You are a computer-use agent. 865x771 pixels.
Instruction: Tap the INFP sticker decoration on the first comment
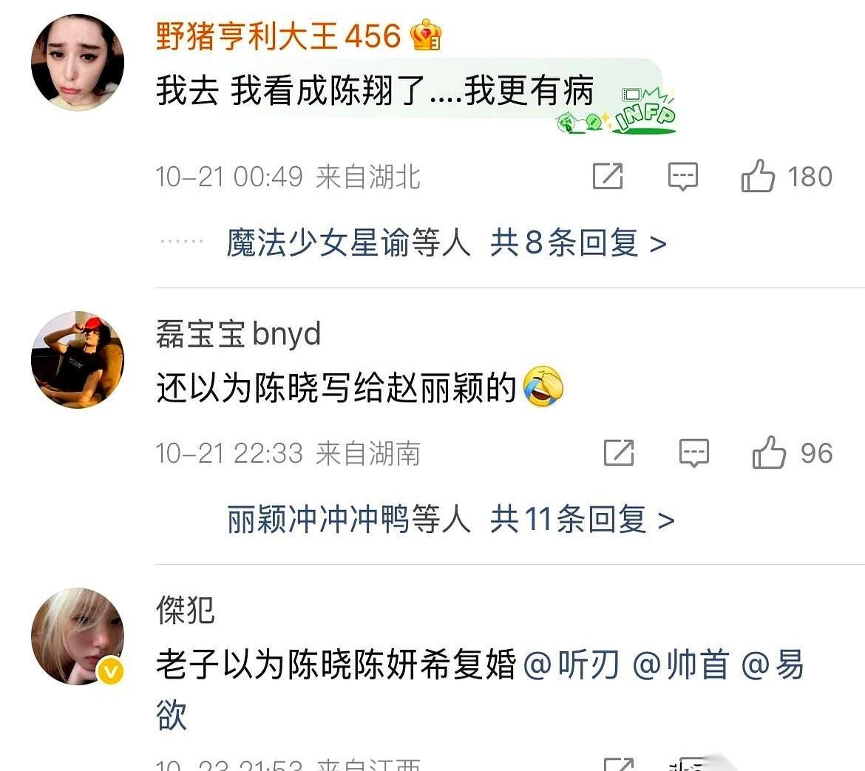coord(616,111)
